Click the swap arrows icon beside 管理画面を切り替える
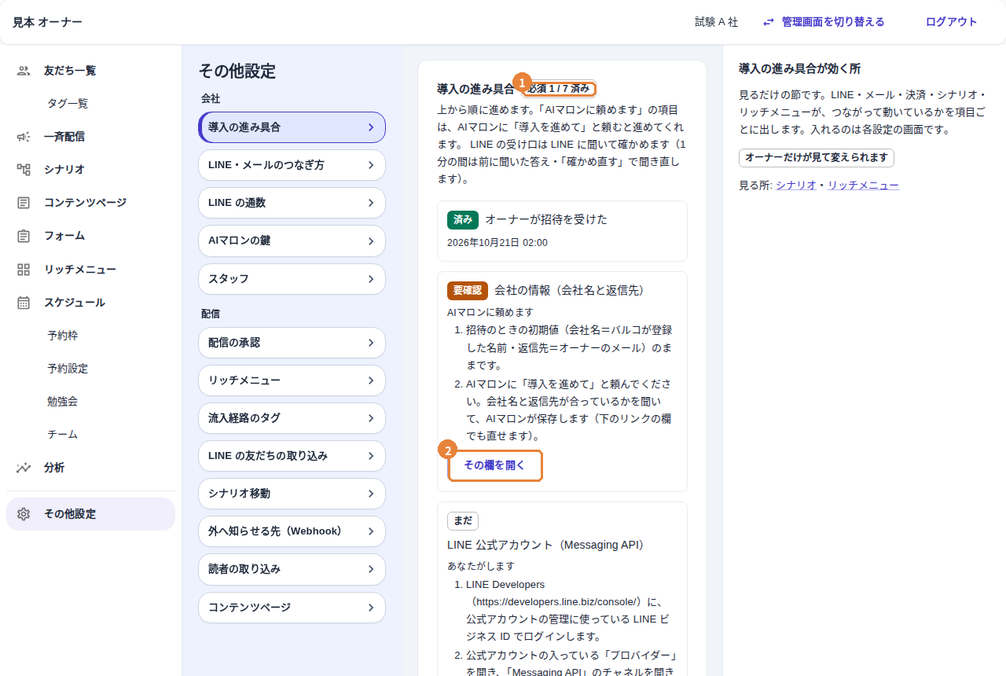The height and width of the screenshot is (676, 1006). point(769,22)
